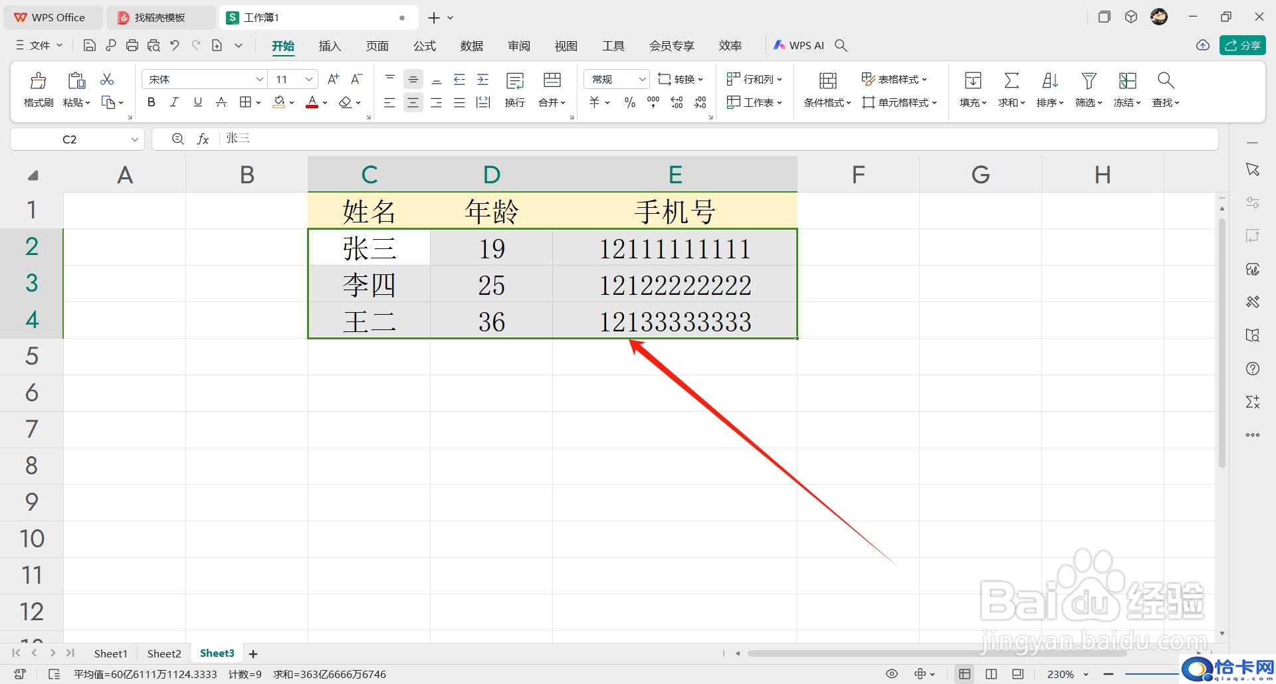Click the Save icon in quick access bar
The width and height of the screenshot is (1276, 684).
90,45
